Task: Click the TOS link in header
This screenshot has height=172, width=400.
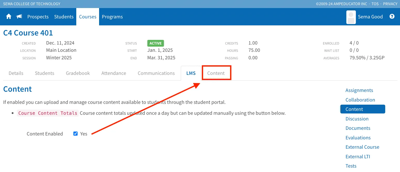Action: pyautogui.click(x=375, y=4)
